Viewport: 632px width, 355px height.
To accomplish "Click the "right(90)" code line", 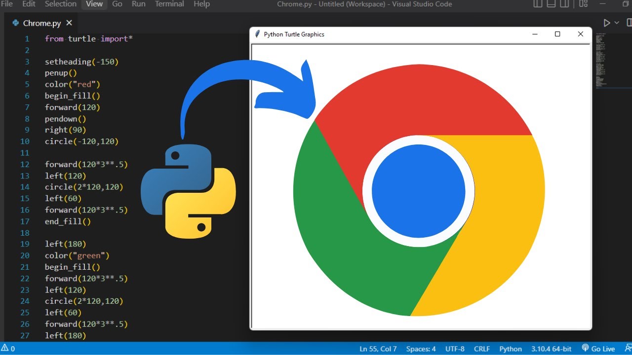I will pos(65,130).
